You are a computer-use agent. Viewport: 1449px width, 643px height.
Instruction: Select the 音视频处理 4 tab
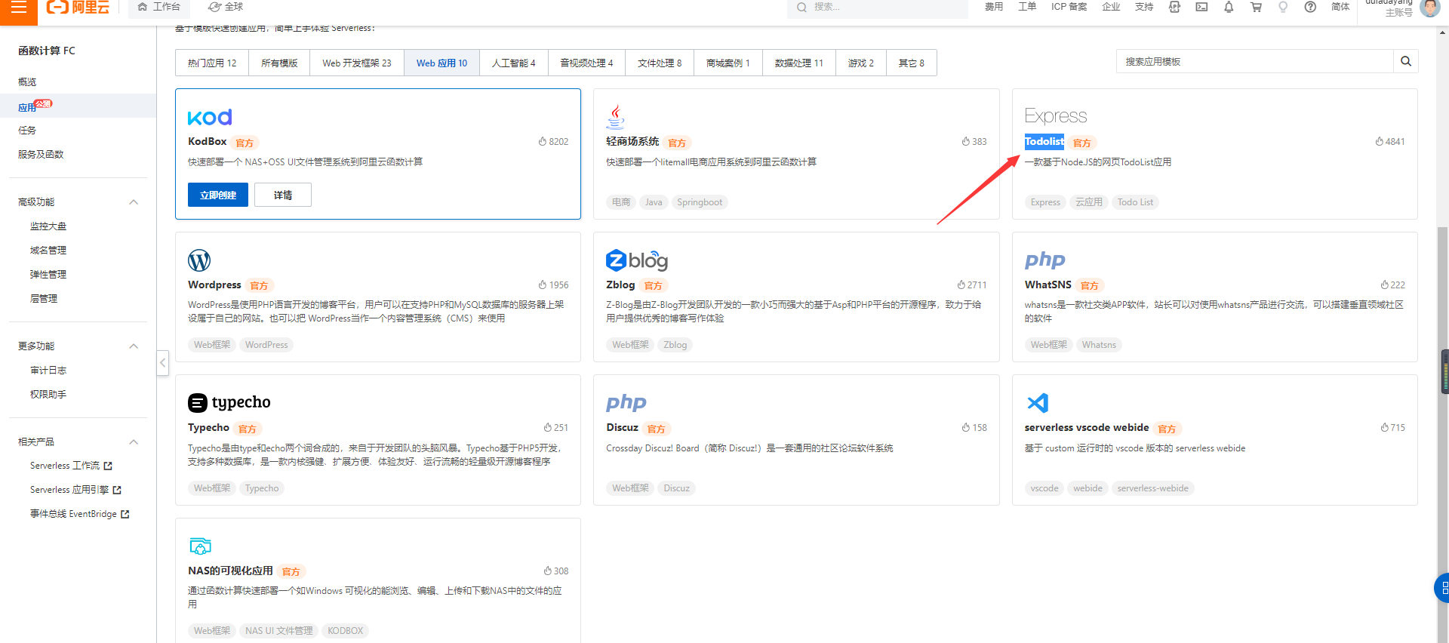coord(586,63)
